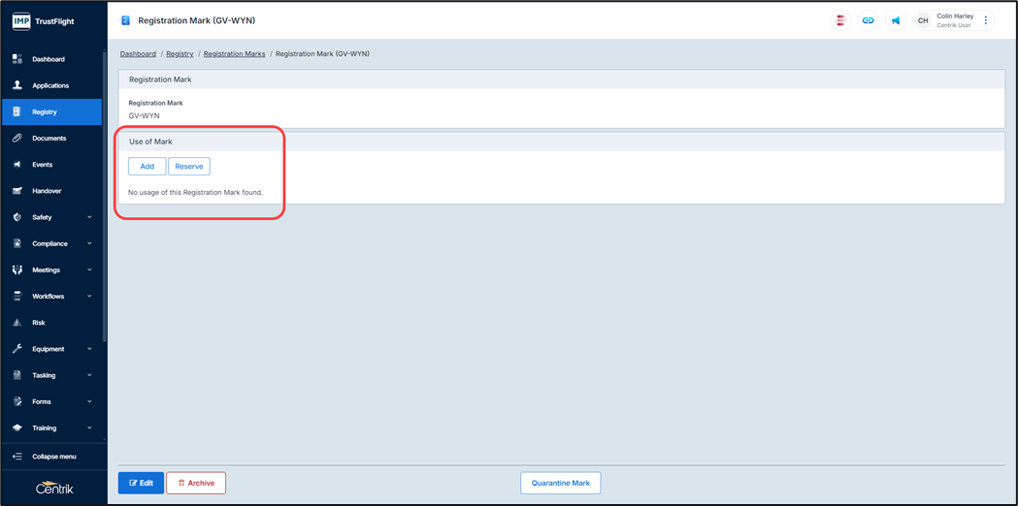The width and height of the screenshot is (1018, 506).
Task: Click the Events megaphone icon
Action: coord(18,165)
